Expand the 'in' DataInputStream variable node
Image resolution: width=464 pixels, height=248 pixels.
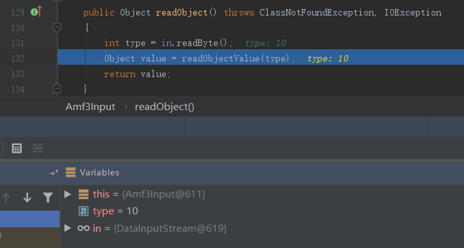68,228
